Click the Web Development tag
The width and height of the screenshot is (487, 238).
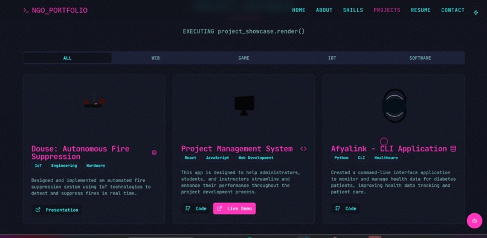pos(256,158)
